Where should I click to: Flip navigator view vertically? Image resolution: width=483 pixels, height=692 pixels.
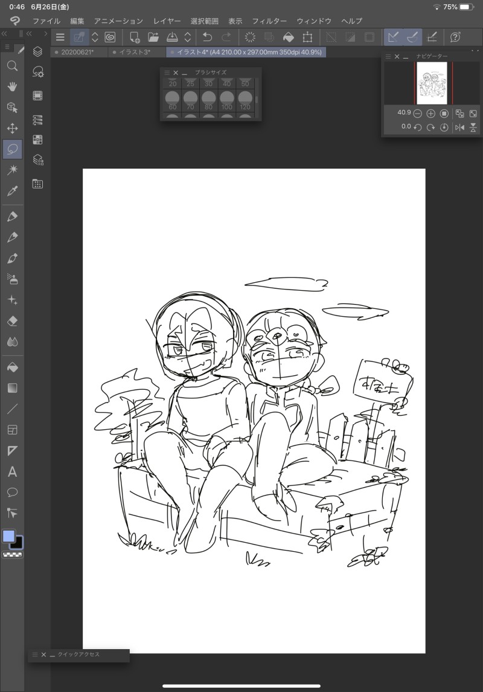coord(473,127)
